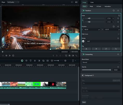Screen dimensions: 123x105
Task: Select the Mask sub-tab
Action: click(x=91, y=6)
